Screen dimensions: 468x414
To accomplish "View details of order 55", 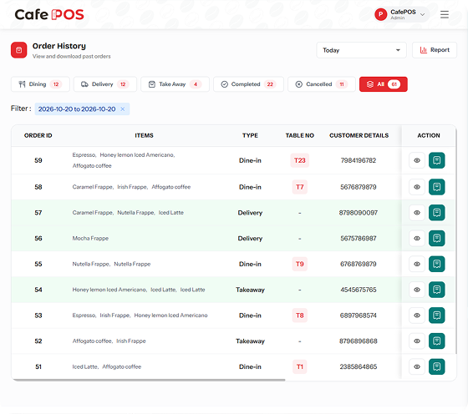I will 417,264.
